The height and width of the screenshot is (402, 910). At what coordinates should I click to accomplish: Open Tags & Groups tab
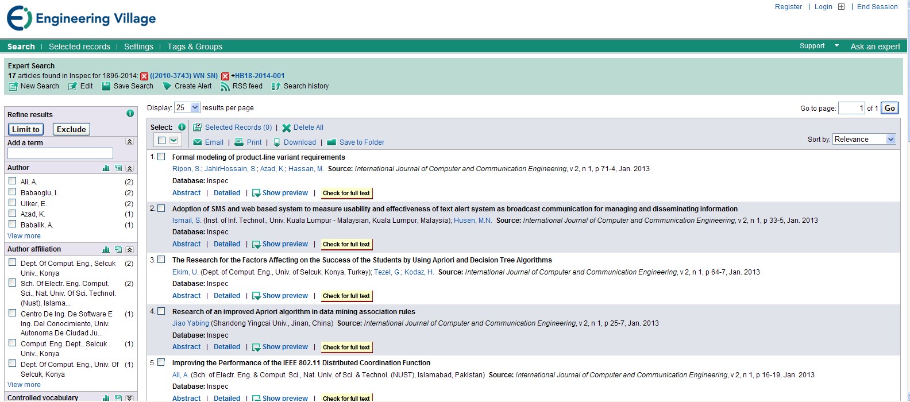click(x=195, y=47)
